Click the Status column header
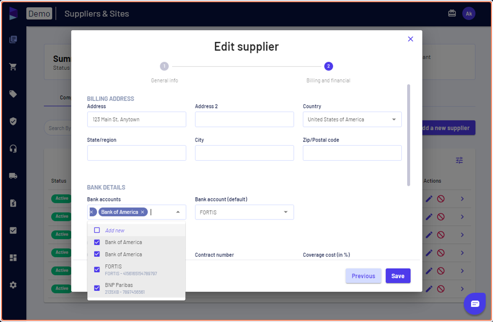The image size is (493, 322). tap(59, 181)
